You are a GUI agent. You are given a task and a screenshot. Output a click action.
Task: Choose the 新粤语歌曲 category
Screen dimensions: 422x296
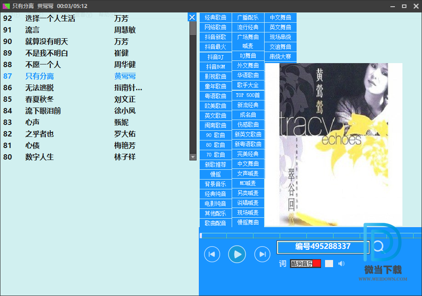[x=248, y=144]
